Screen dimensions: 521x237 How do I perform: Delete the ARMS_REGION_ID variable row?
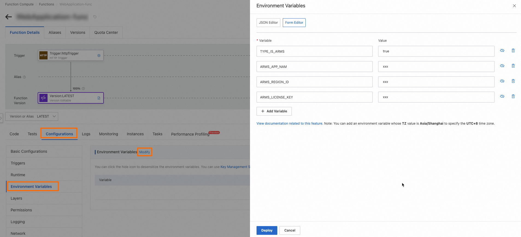point(513,81)
